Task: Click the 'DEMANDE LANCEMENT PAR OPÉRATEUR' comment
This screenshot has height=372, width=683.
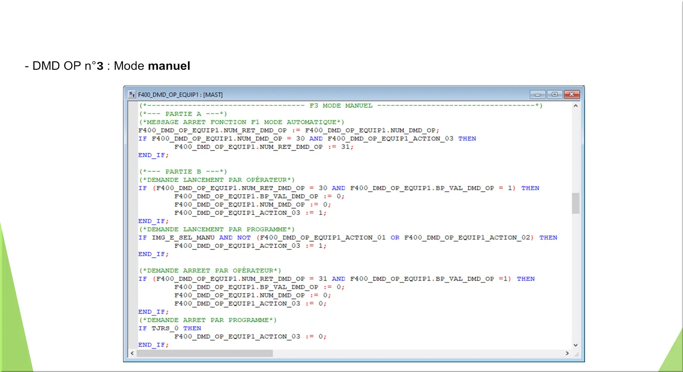Action: 217,180
